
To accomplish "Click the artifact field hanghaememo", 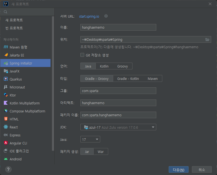I will tap(118, 103).
